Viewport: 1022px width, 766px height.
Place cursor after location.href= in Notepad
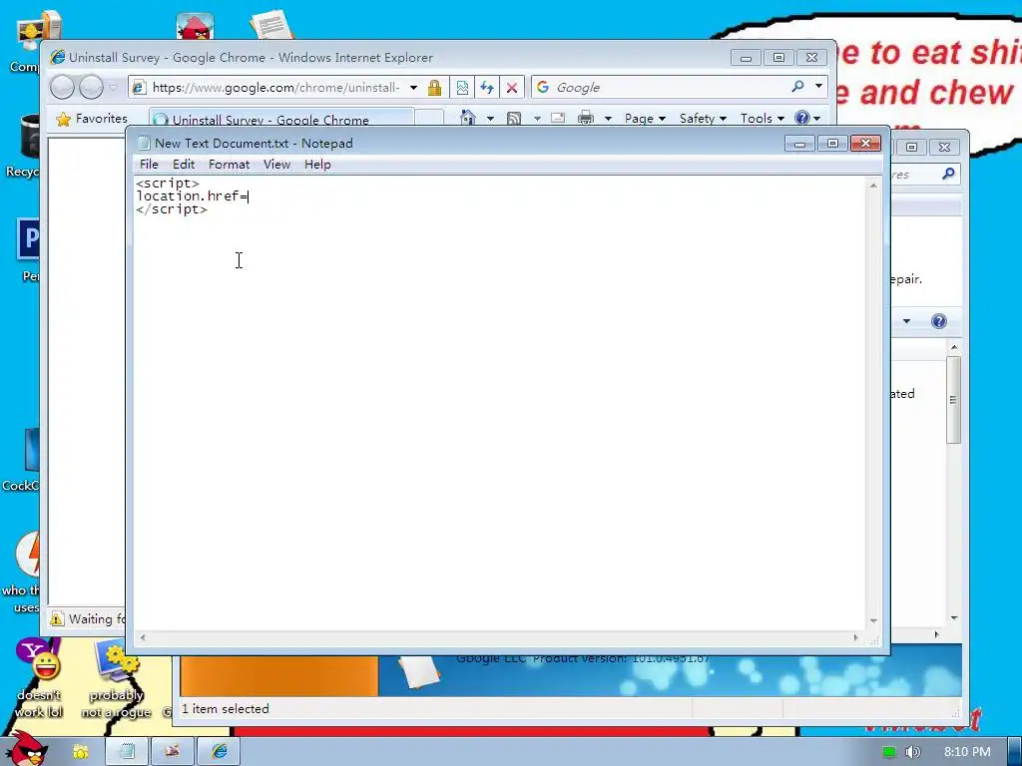pos(249,196)
